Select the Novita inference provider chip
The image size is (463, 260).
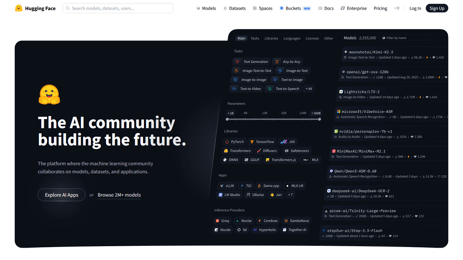tap(243, 221)
